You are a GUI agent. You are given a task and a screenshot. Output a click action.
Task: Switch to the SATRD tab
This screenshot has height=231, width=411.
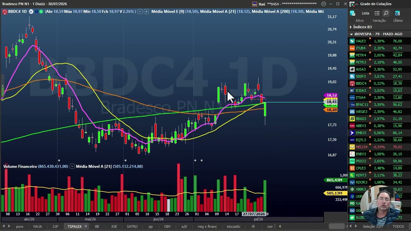pos(132,227)
